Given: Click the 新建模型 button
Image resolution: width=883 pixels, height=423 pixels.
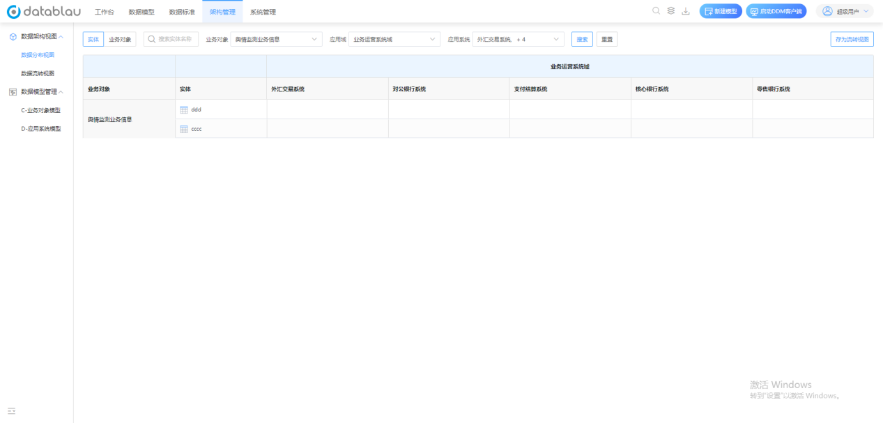Looking at the screenshot, I should point(721,11).
